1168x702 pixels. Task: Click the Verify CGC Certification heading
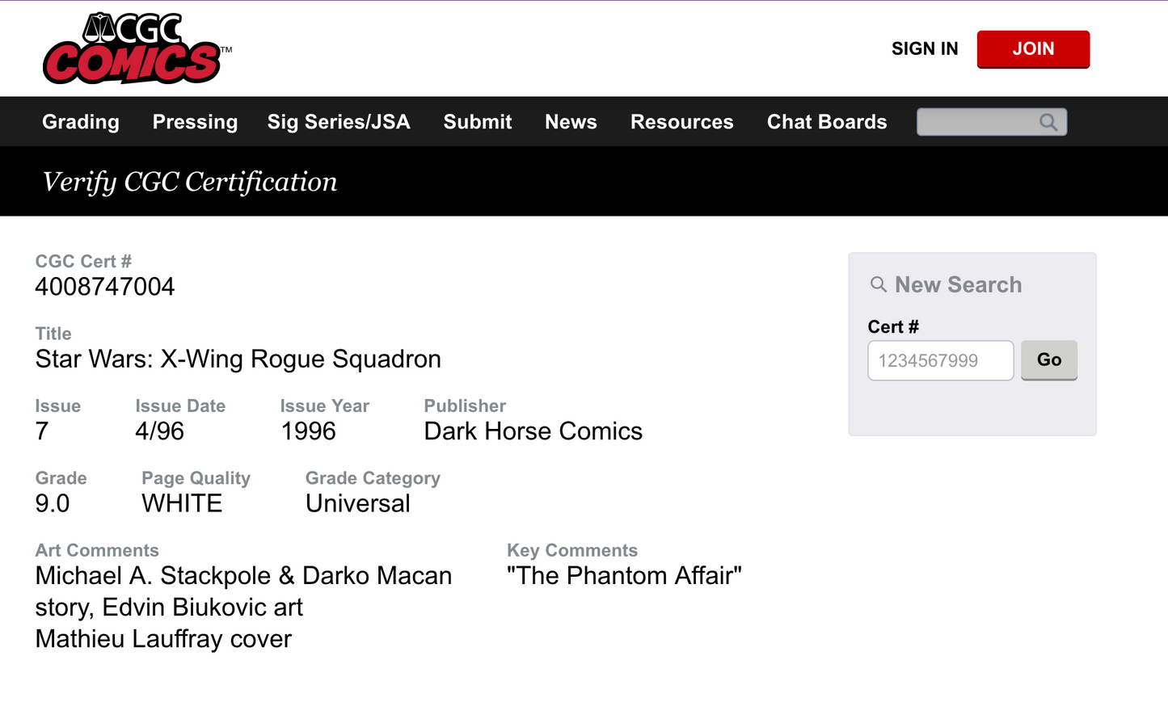pyautogui.click(x=191, y=181)
